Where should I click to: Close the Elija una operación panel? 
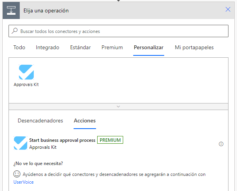point(228,9)
